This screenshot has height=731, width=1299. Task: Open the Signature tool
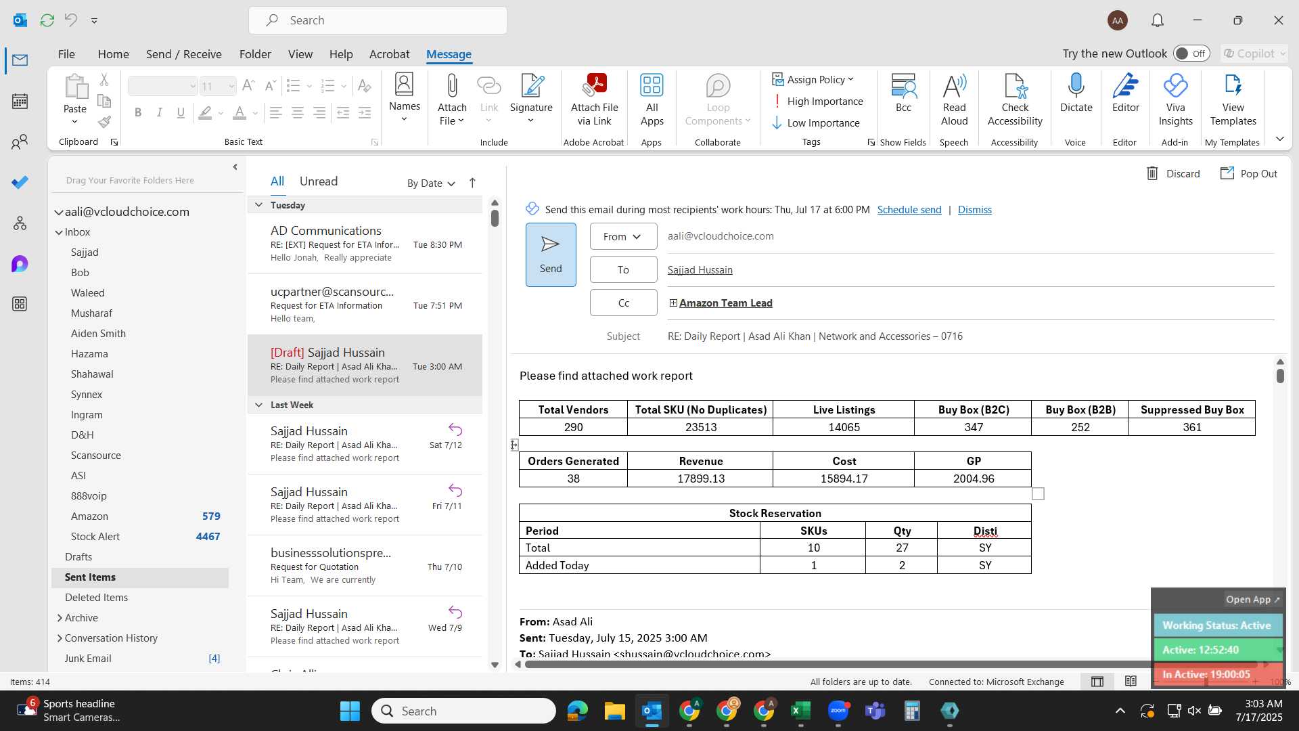(x=531, y=99)
